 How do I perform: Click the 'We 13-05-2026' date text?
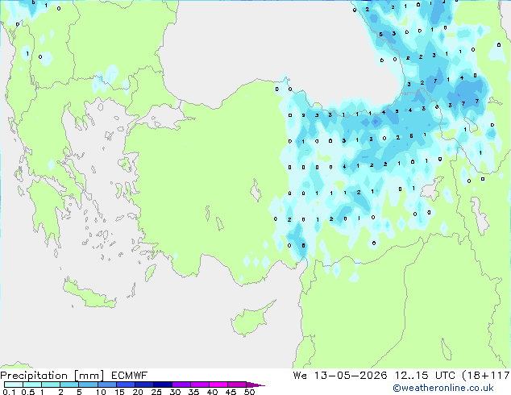click(340, 376)
